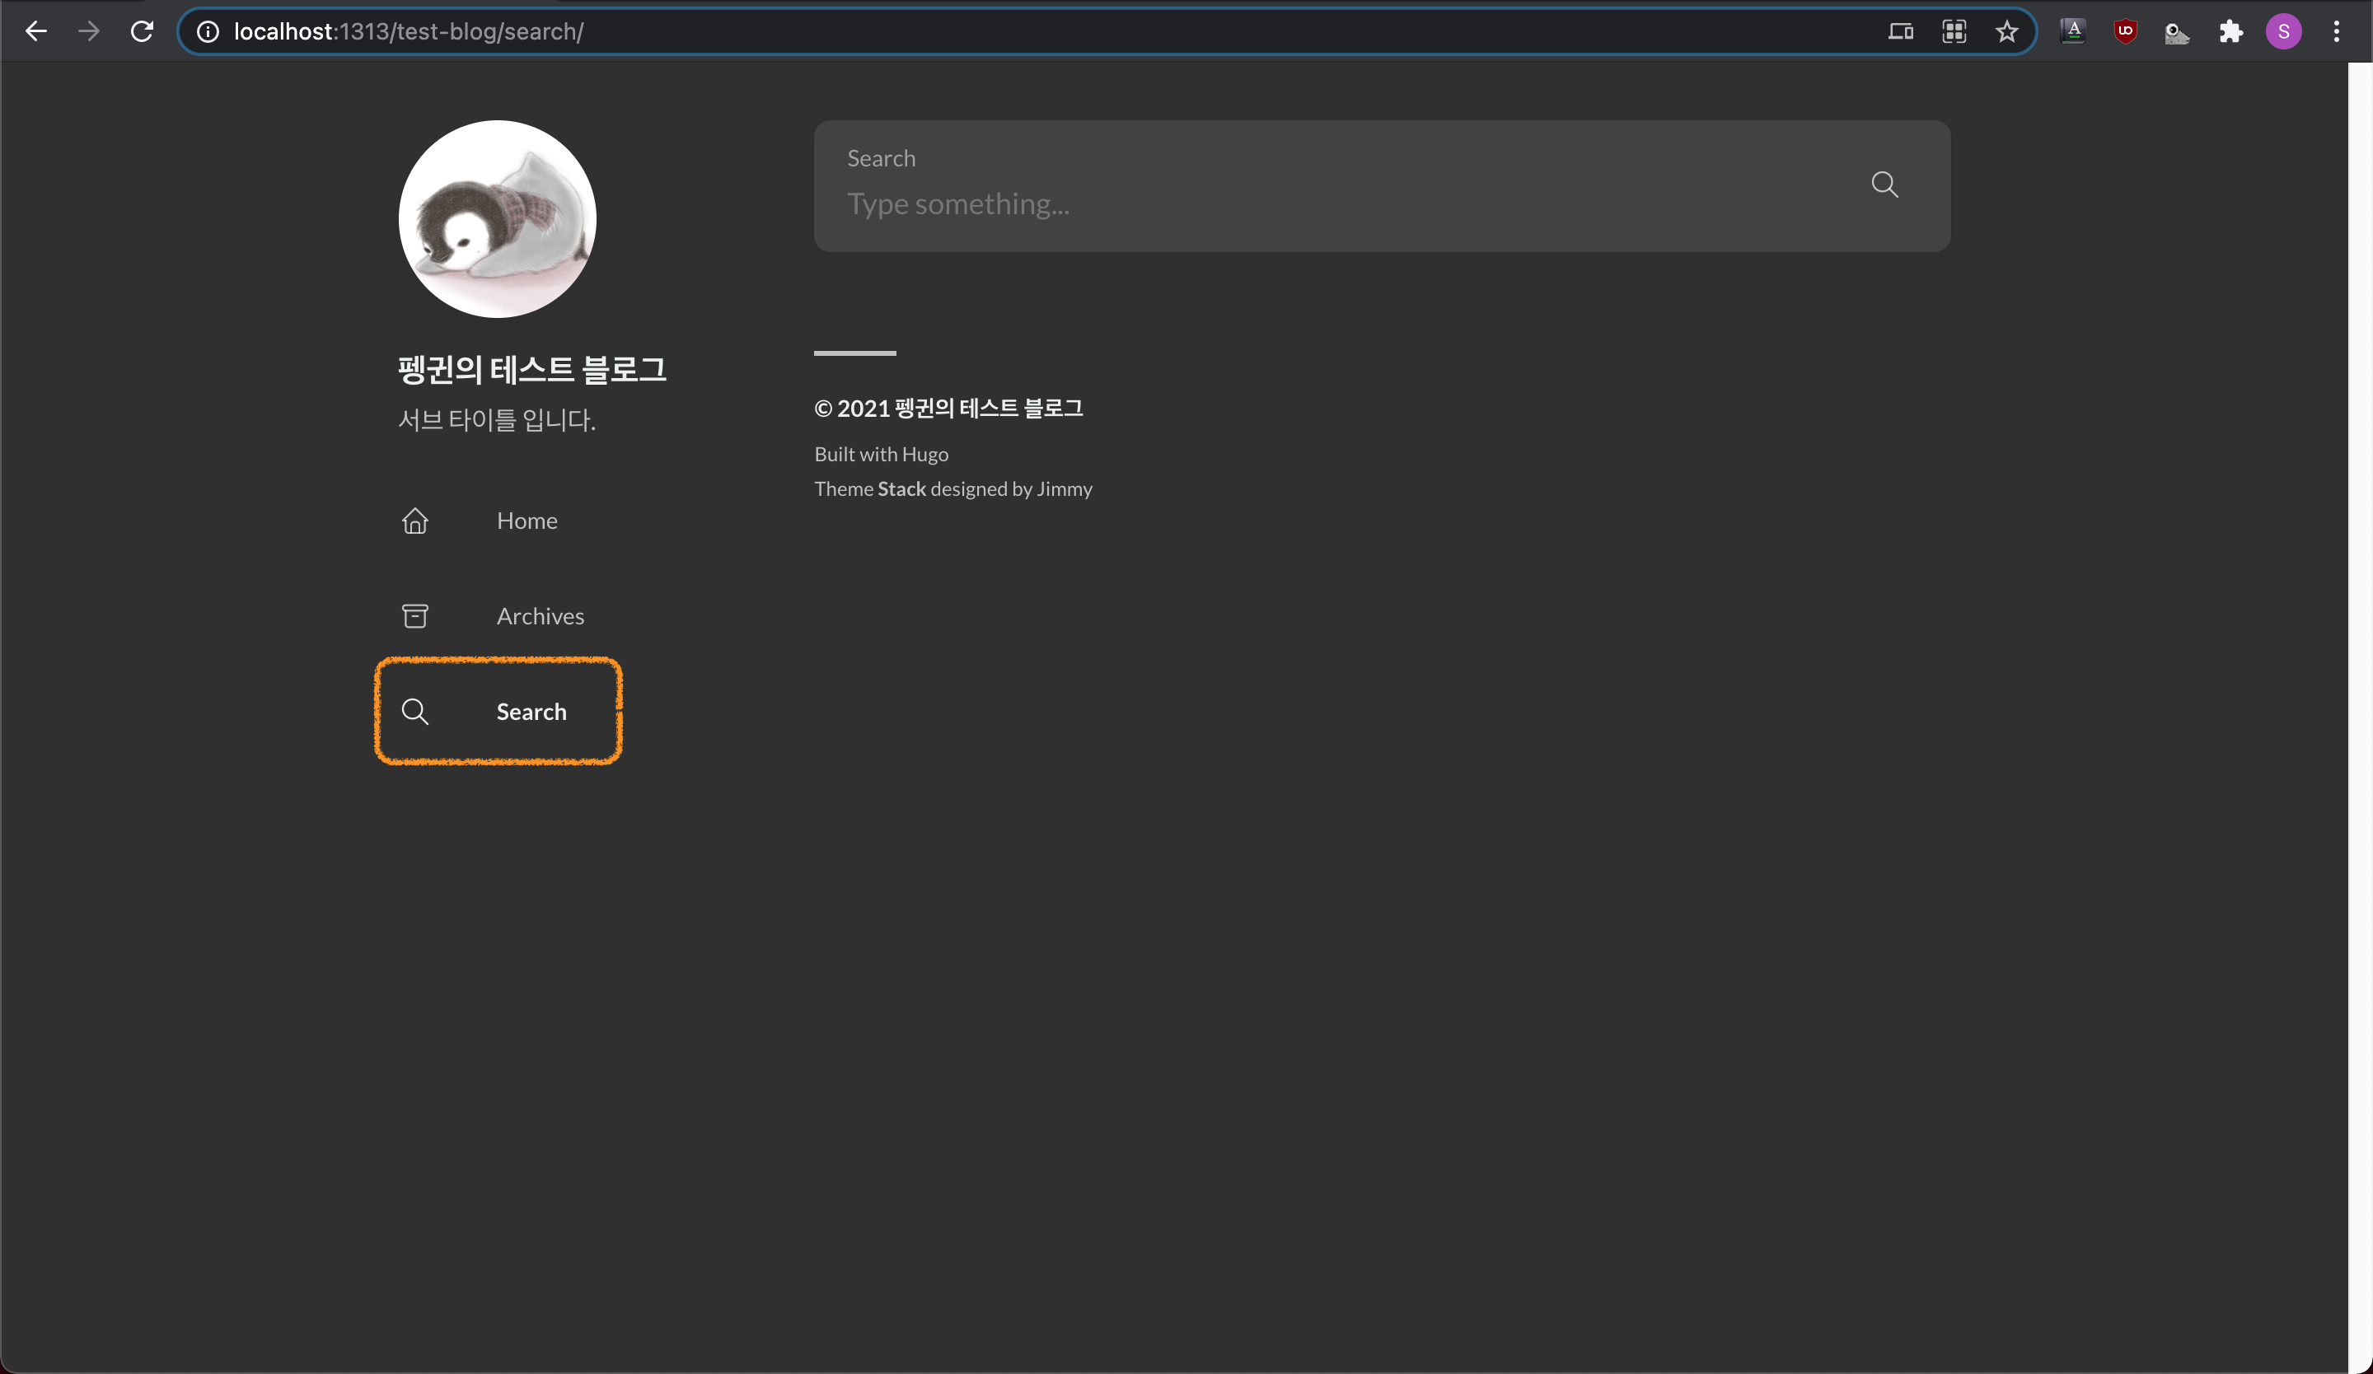Select the Search menu item in sidebar
This screenshot has height=1374, width=2373.
pyautogui.click(x=531, y=712)
